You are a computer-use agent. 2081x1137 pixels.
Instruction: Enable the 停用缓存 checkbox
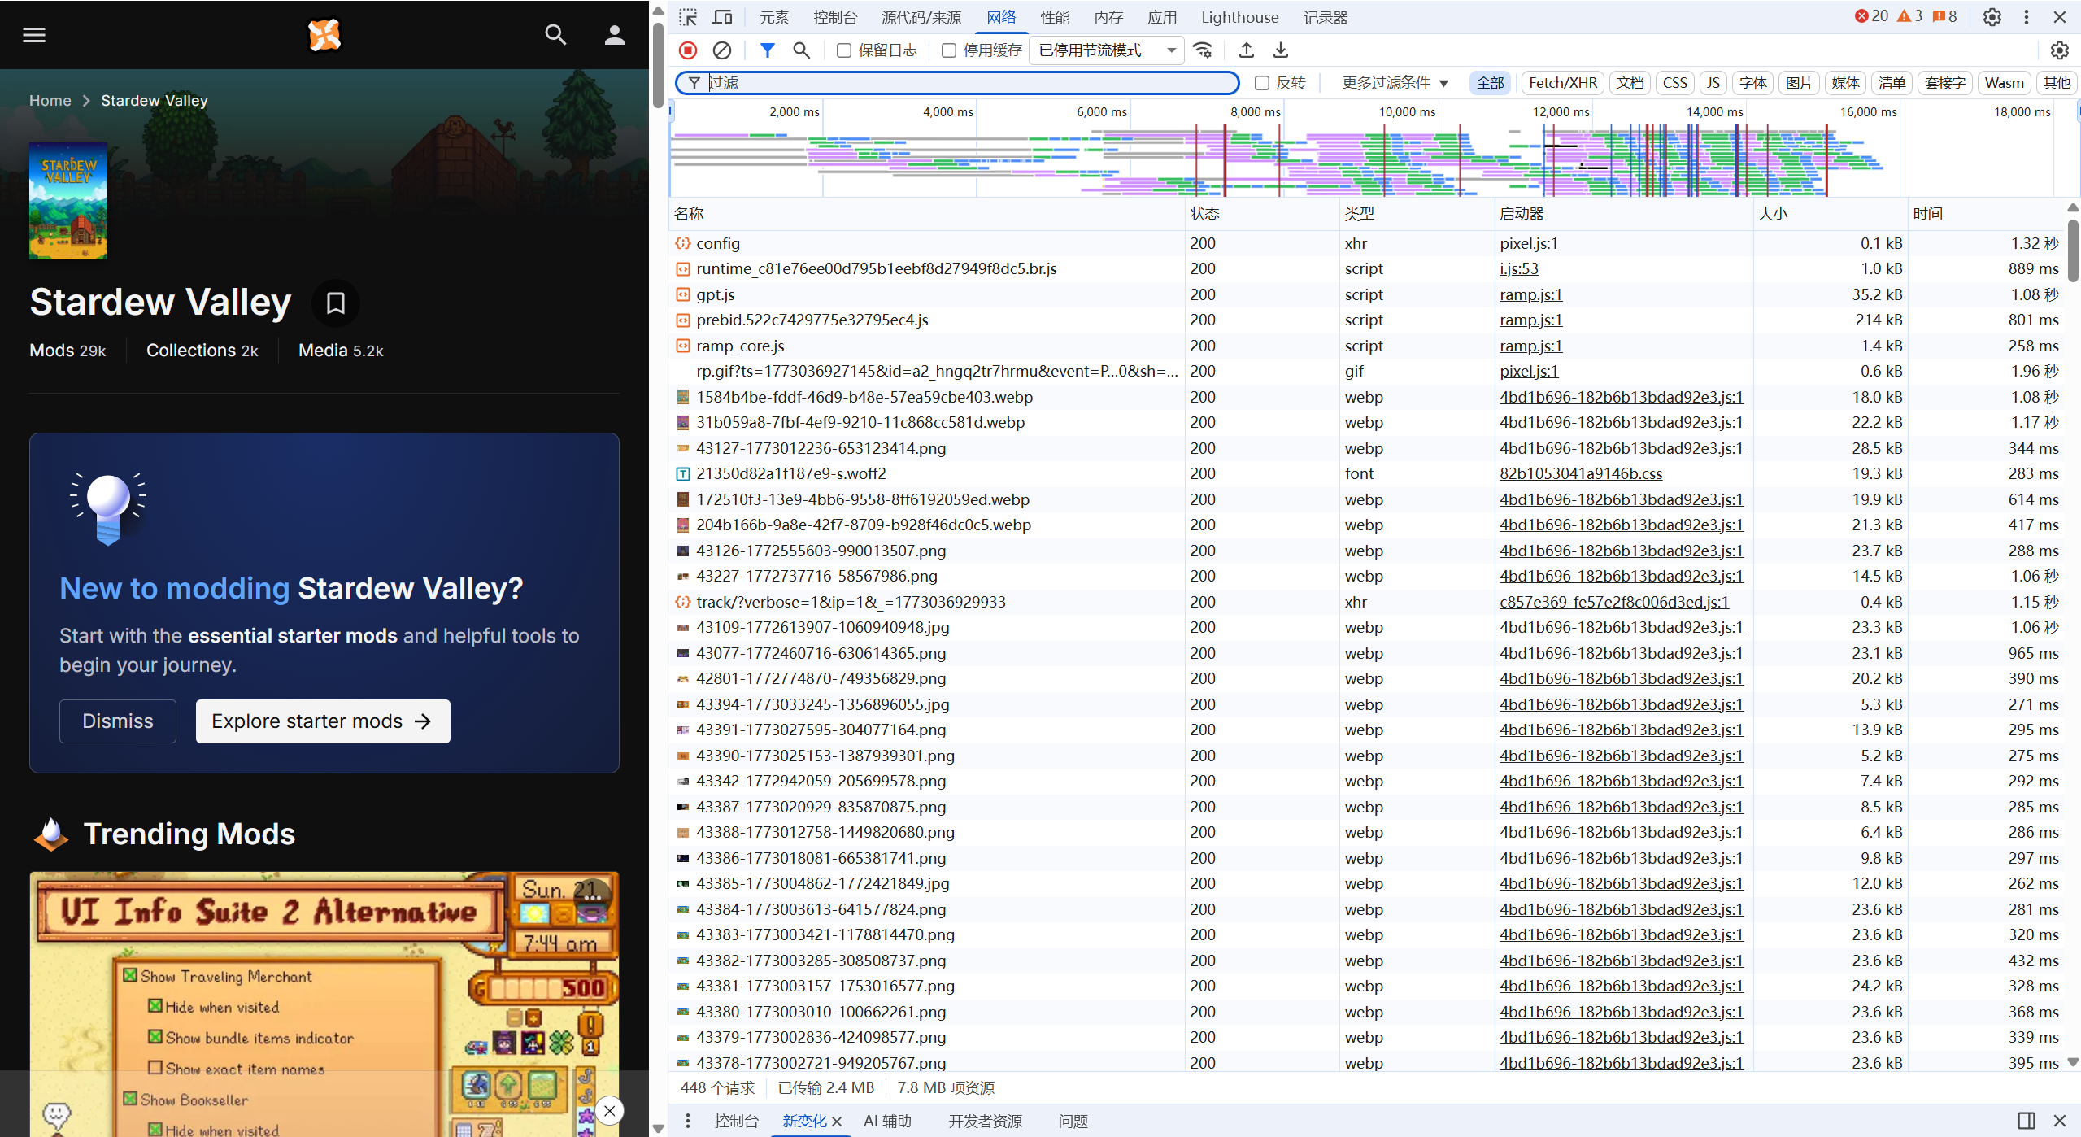948,50
